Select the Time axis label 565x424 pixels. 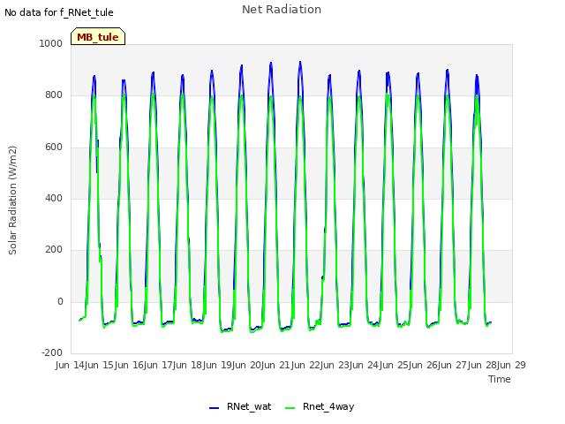500,379
